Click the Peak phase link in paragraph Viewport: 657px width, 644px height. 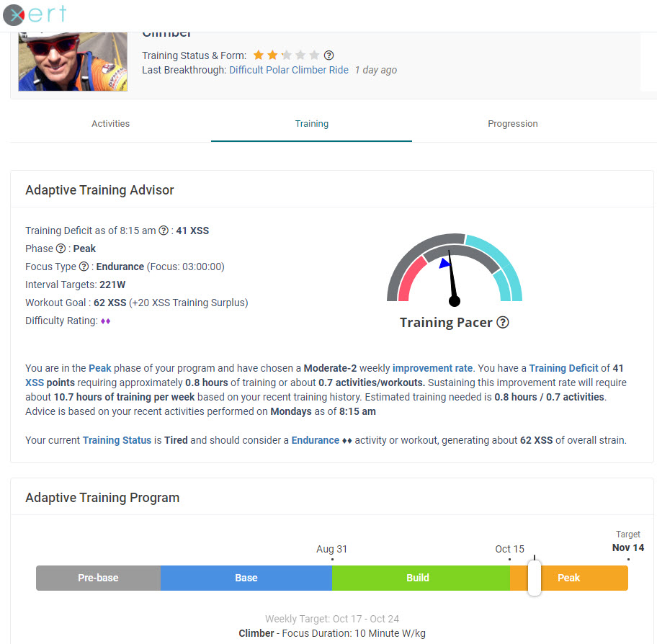100,367
